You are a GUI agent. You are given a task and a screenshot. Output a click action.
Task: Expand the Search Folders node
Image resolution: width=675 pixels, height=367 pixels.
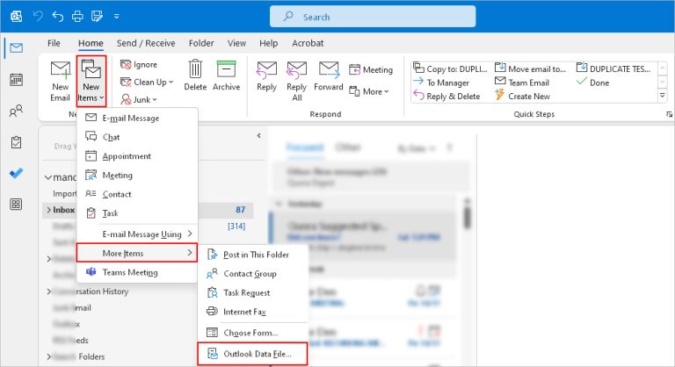(x=48, y=356)
